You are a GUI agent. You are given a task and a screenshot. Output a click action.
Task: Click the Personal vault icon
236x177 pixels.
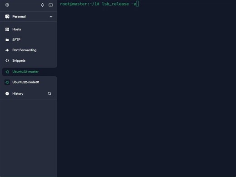tap(7, 16)
